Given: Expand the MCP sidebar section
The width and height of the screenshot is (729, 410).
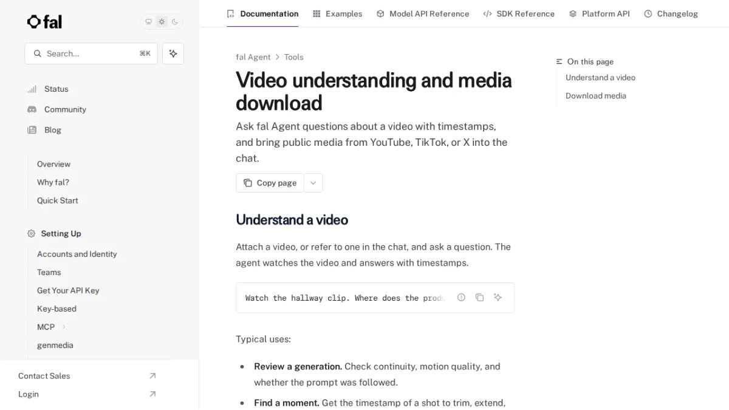Looking at the screenshot, I should [64, 327].
